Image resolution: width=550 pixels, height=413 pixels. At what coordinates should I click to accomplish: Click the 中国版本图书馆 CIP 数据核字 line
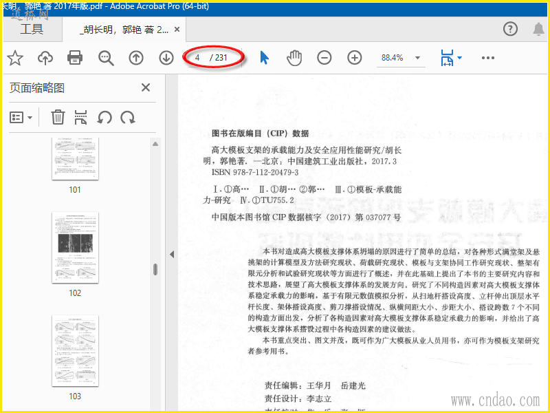click(306, 218)
